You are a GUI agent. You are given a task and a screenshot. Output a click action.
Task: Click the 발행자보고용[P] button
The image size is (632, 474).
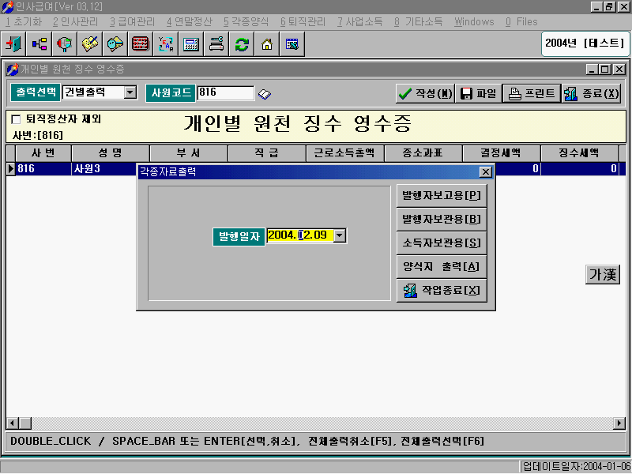click(441, 195)
